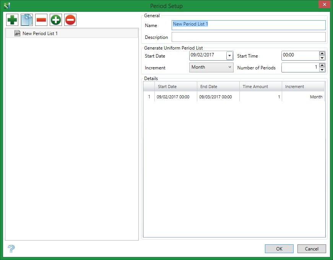Click the green plus add period list icon
The width and height of the screenshot is (333, 260).
12,20
